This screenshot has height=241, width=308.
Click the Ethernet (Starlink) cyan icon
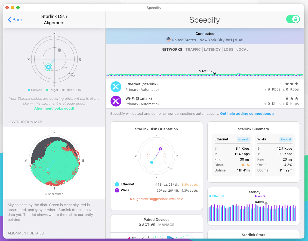(x=116, y=87)
